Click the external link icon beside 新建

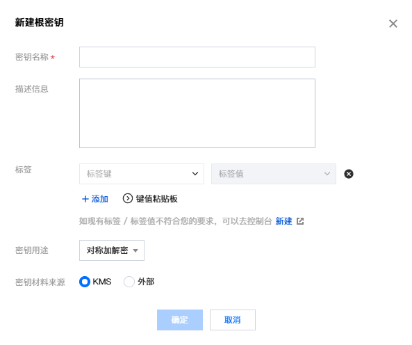coord(300,221)
